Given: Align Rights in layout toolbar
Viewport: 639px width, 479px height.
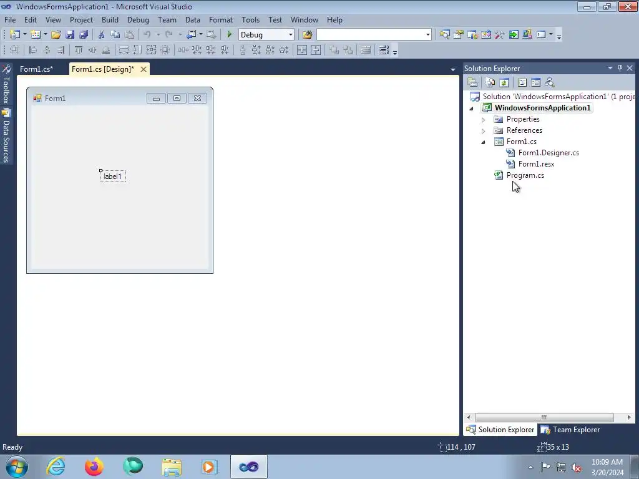Looking at the screenshot, I should point(61,50).
